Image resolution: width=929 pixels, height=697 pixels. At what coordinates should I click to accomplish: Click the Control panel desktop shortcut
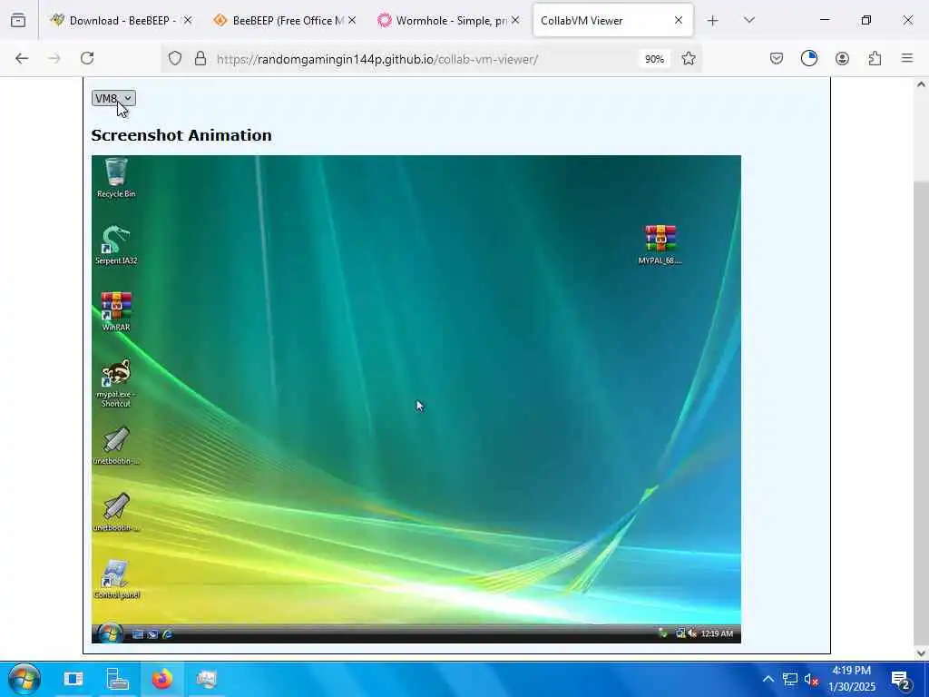pyautogui.click(x=116, y=580)
